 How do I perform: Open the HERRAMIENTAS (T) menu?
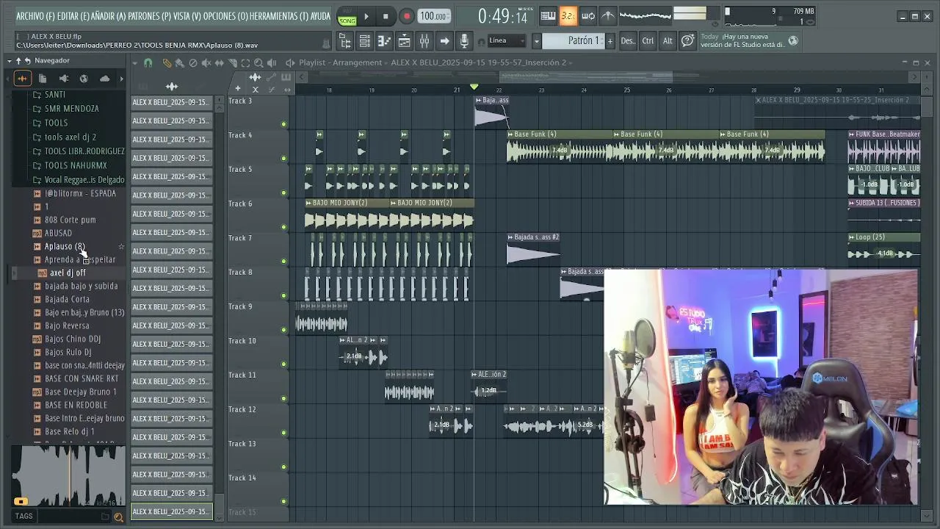click(279, 15)
